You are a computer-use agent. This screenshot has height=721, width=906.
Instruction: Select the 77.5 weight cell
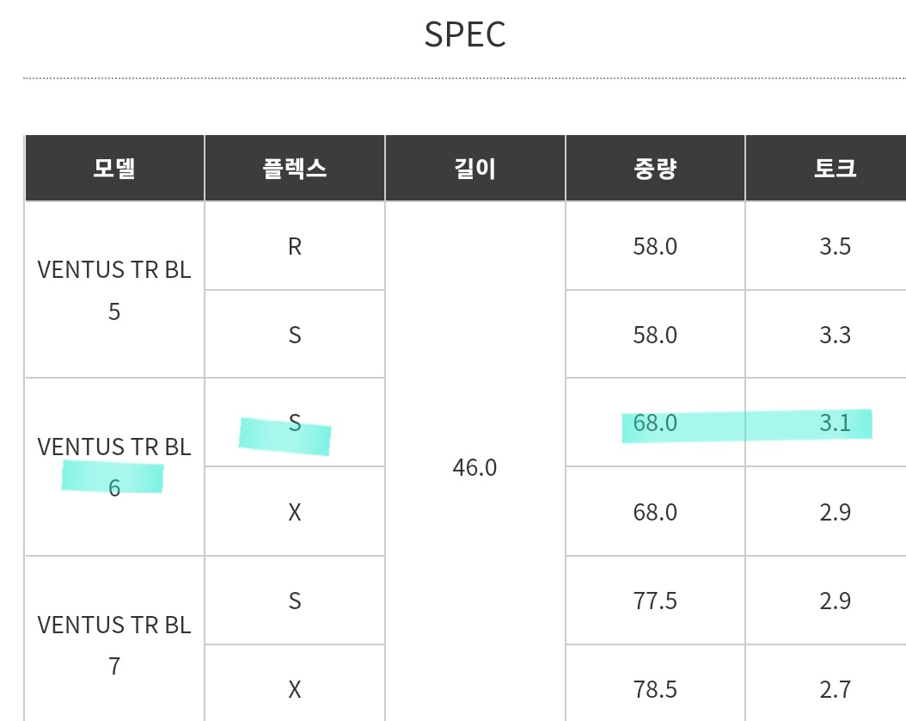655,601
